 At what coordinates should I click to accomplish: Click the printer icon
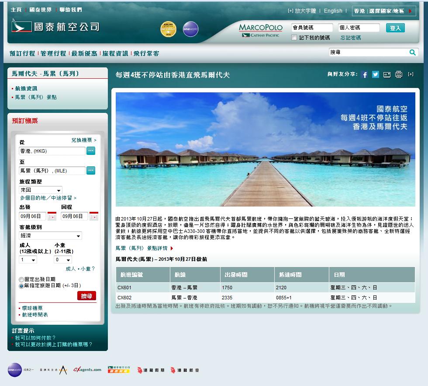pos(398,74)
